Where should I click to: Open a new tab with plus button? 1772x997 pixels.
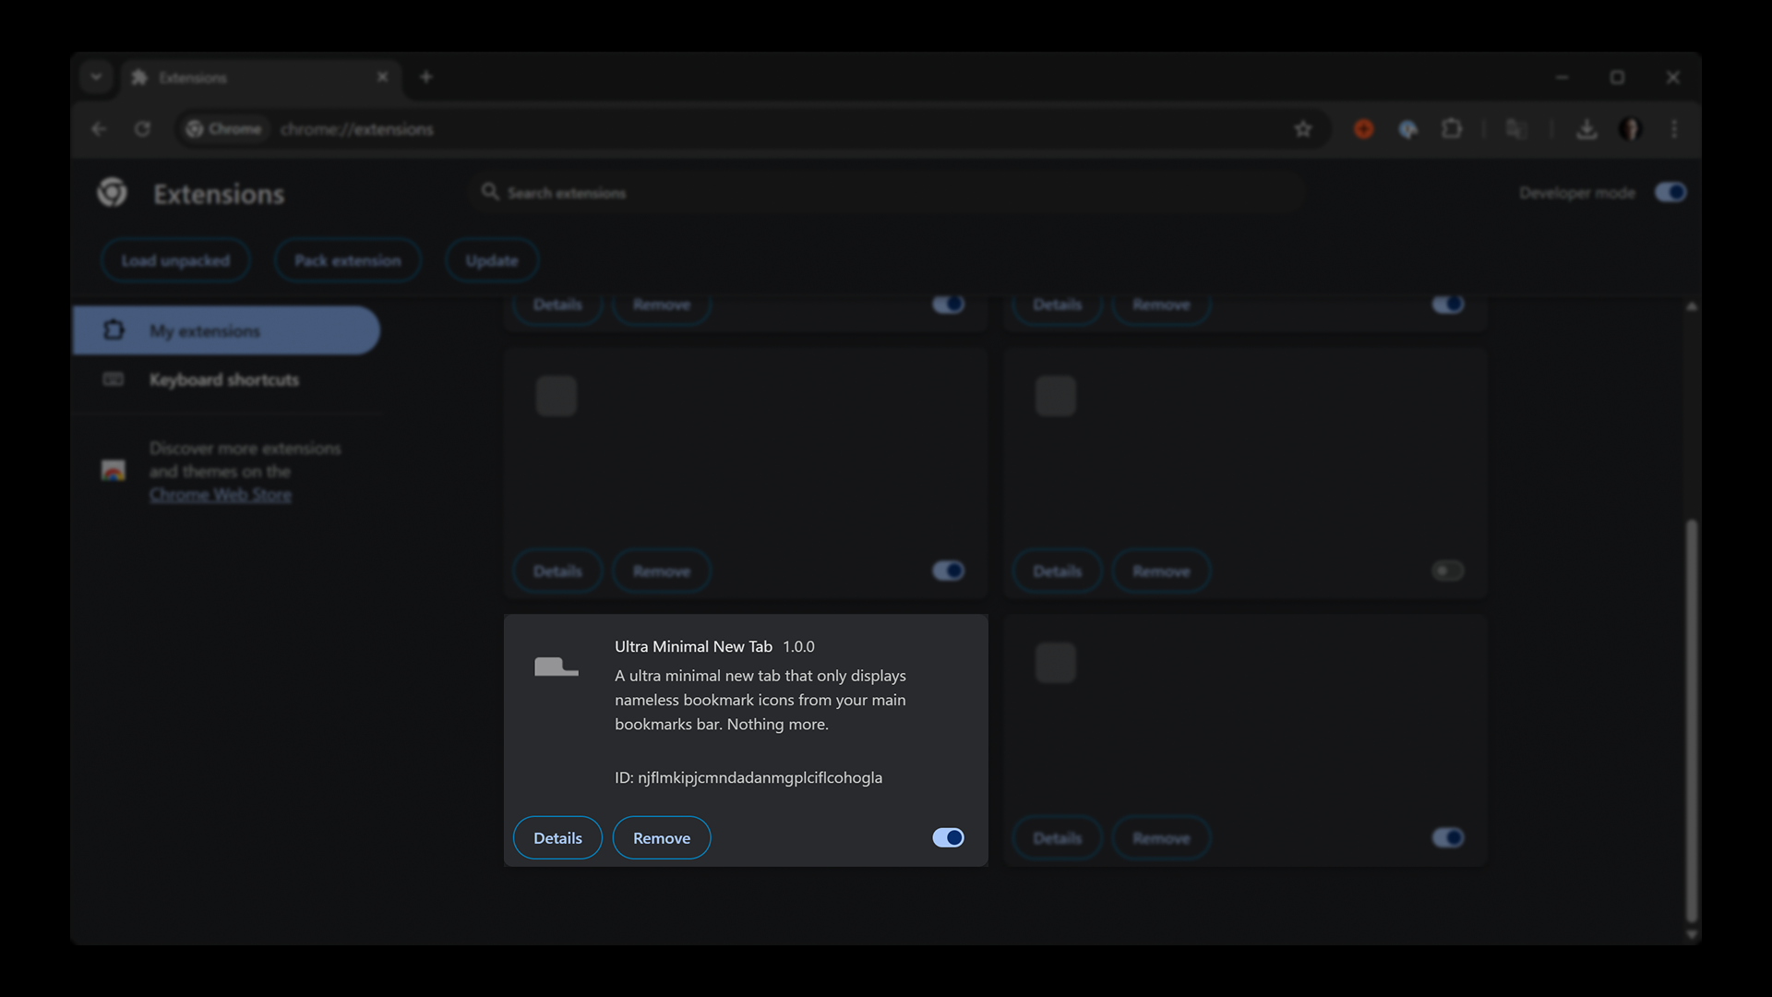click(426, 78)
